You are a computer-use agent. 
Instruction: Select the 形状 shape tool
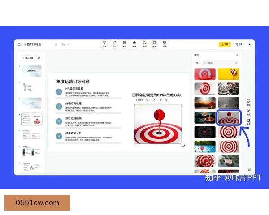pos(114,44)
